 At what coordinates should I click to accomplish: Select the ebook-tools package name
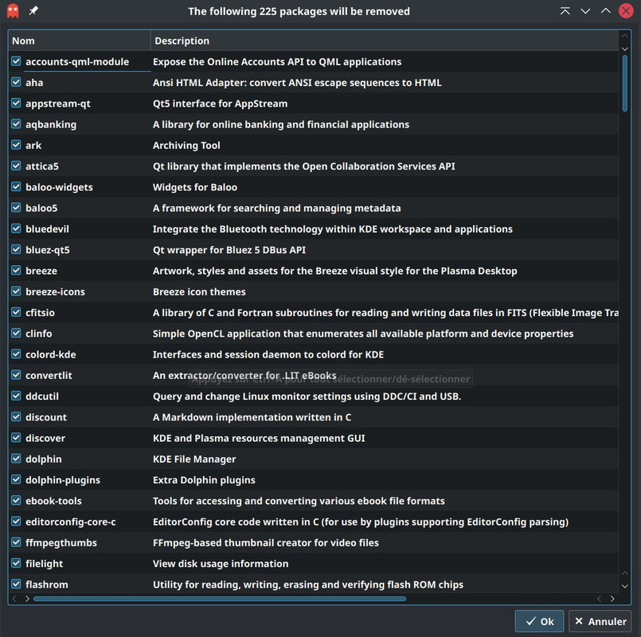(53, 501)
